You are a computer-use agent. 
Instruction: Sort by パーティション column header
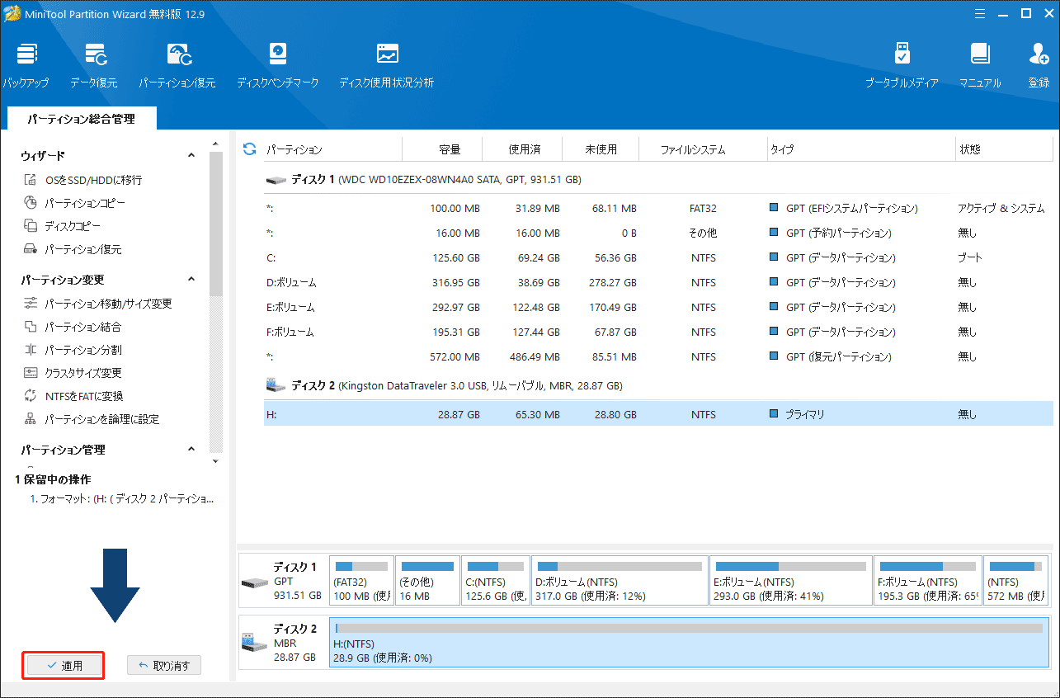point(332,149)
